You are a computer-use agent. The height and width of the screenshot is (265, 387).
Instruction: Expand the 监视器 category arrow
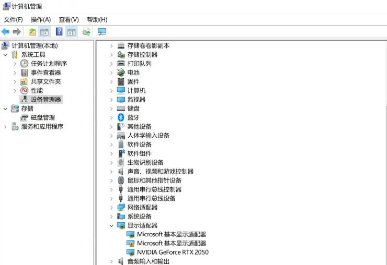pyautogui.click(x=111, y=100)
